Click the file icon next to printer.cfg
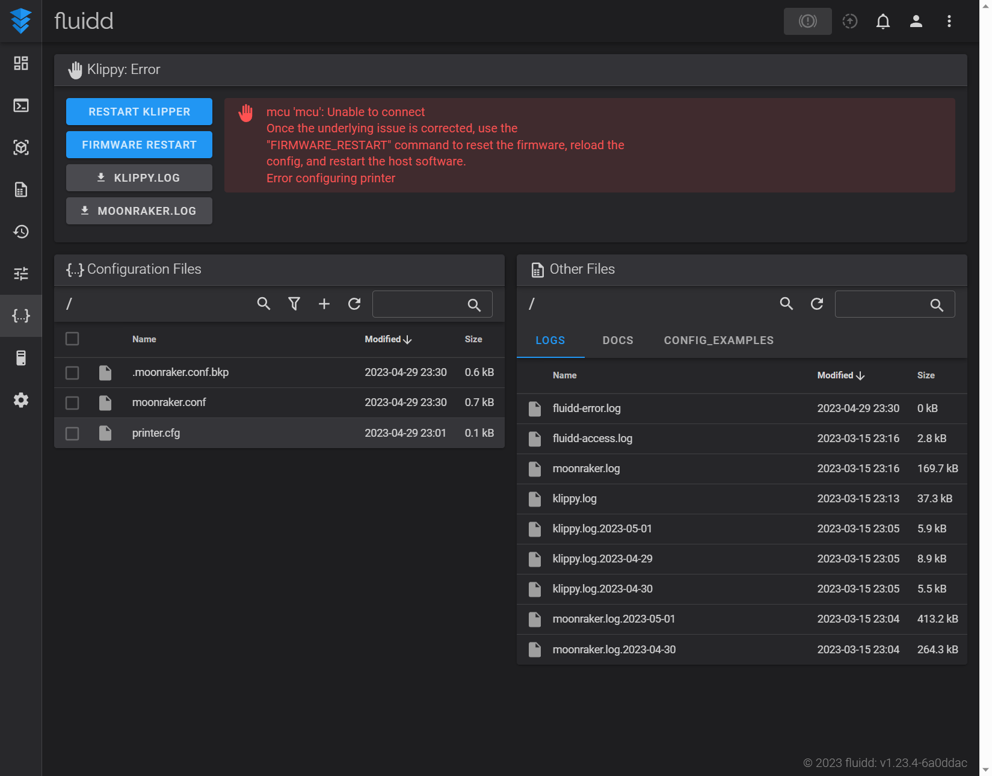Viewport: 992px width, 776px height. point(105,433)
